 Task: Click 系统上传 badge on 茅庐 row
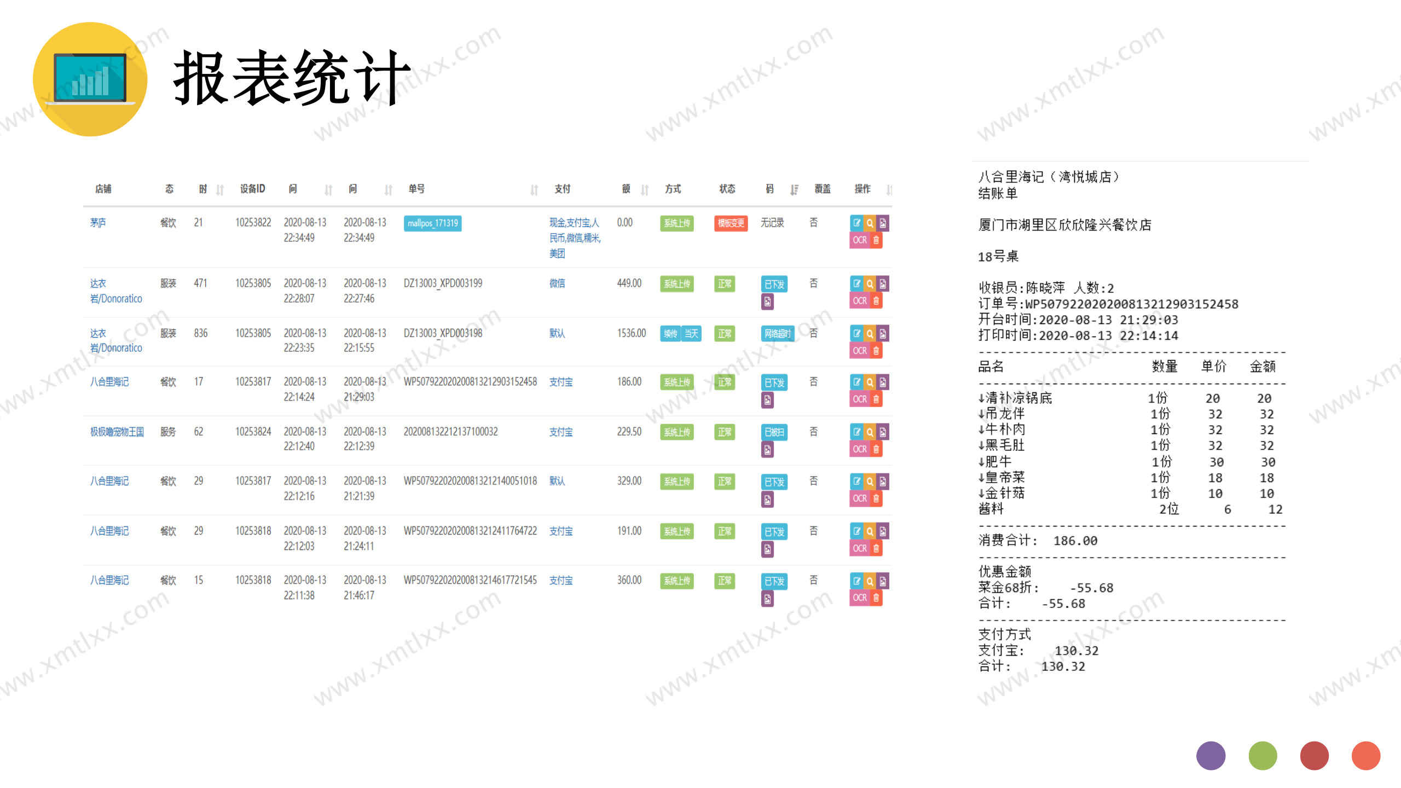(x=677, y=223)
